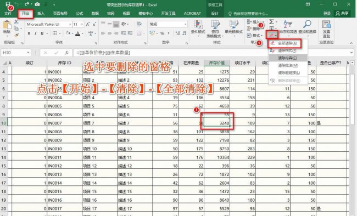Image resolution: width=357 pixels, height=216 pixels.
Task: Toggle middle vertical alignment
Action: [x=110, y=24]
